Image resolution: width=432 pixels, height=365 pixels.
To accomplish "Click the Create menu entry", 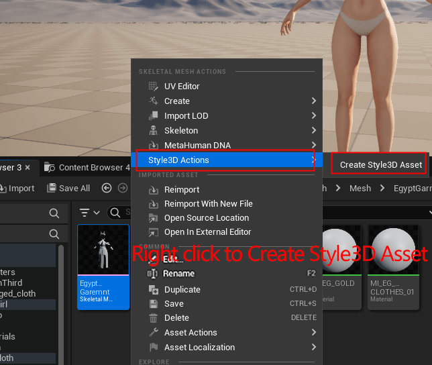I will [x=176, y=101].
